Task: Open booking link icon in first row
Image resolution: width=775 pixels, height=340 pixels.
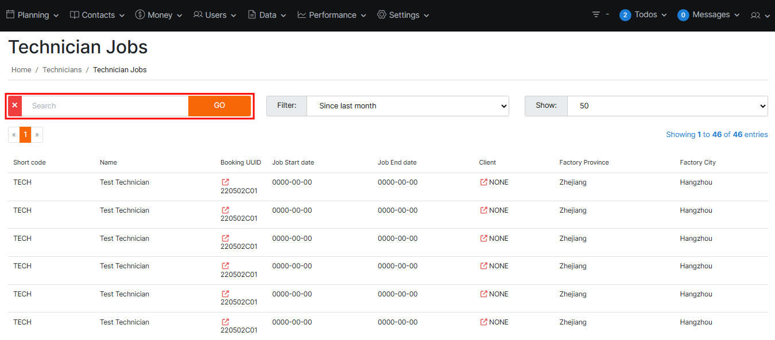Action: click(x=226, y=182)
